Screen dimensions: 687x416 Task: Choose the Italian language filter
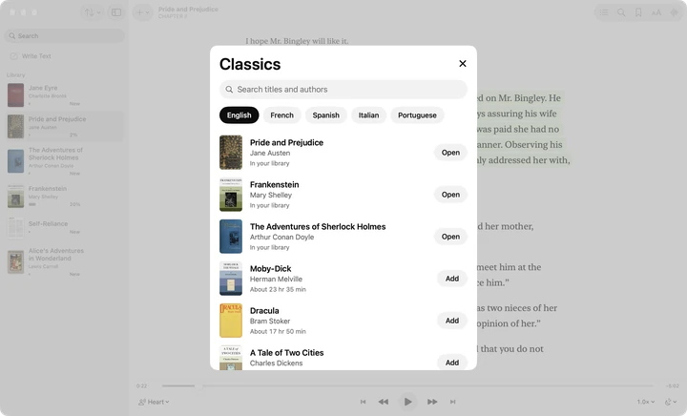(368, 115)
